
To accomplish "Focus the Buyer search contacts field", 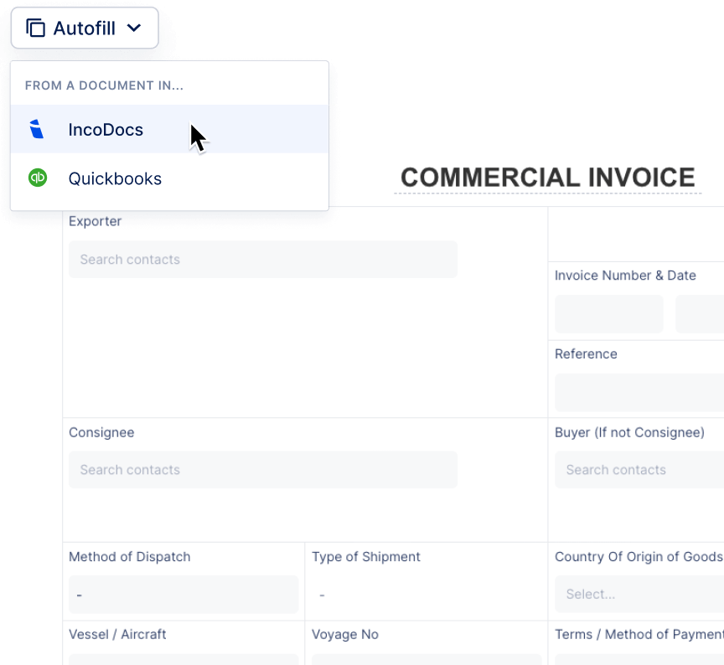I will pyautogui.click(x=639, y=470).
